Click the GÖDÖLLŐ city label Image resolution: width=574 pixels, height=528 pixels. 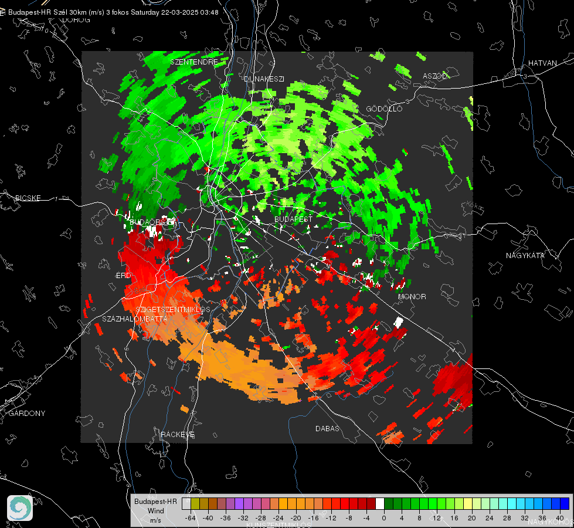384,109
